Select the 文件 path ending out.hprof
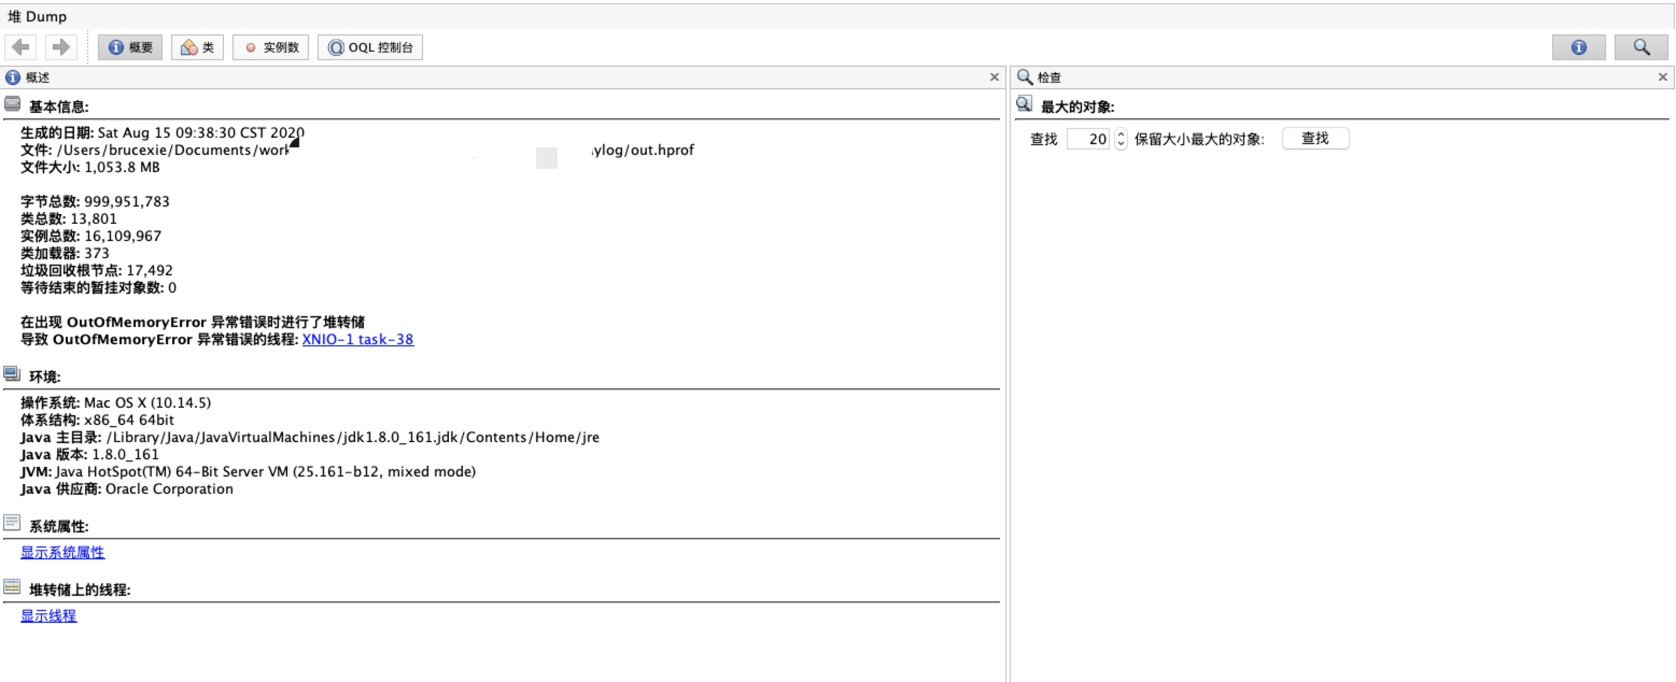Viewport: 1676px width, 682px height. [357, 150]
